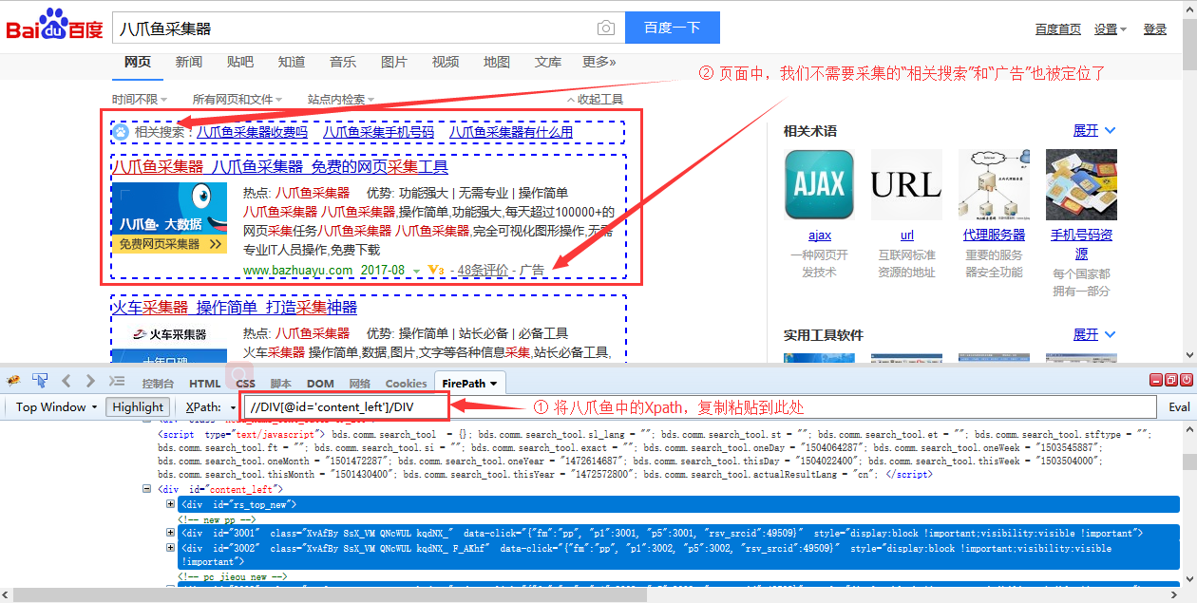Switch to the 图片 search tab

pyautogui.click(x=394, y=63)
